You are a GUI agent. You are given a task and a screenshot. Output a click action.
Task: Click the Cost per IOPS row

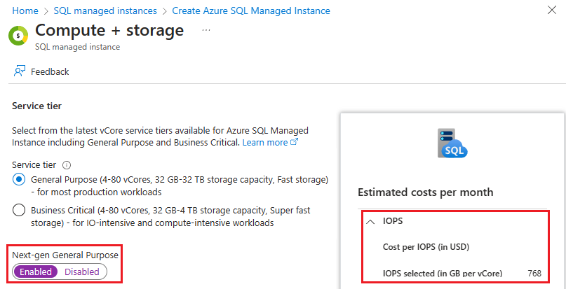426,246
